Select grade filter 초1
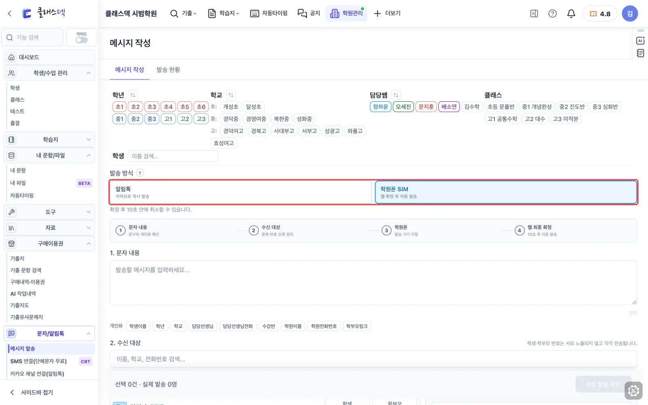Image resolution: width=648 pixels, height=405 pixels. tap(119, 107)
